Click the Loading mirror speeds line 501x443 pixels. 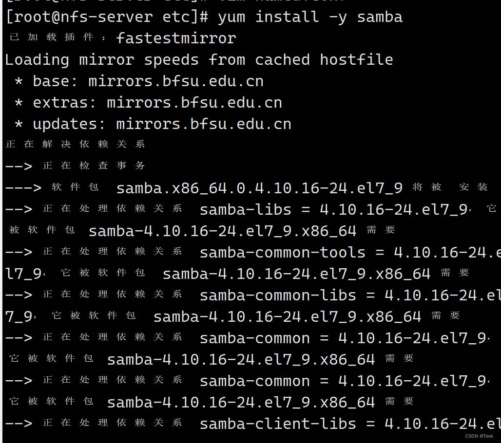[199, 60]
